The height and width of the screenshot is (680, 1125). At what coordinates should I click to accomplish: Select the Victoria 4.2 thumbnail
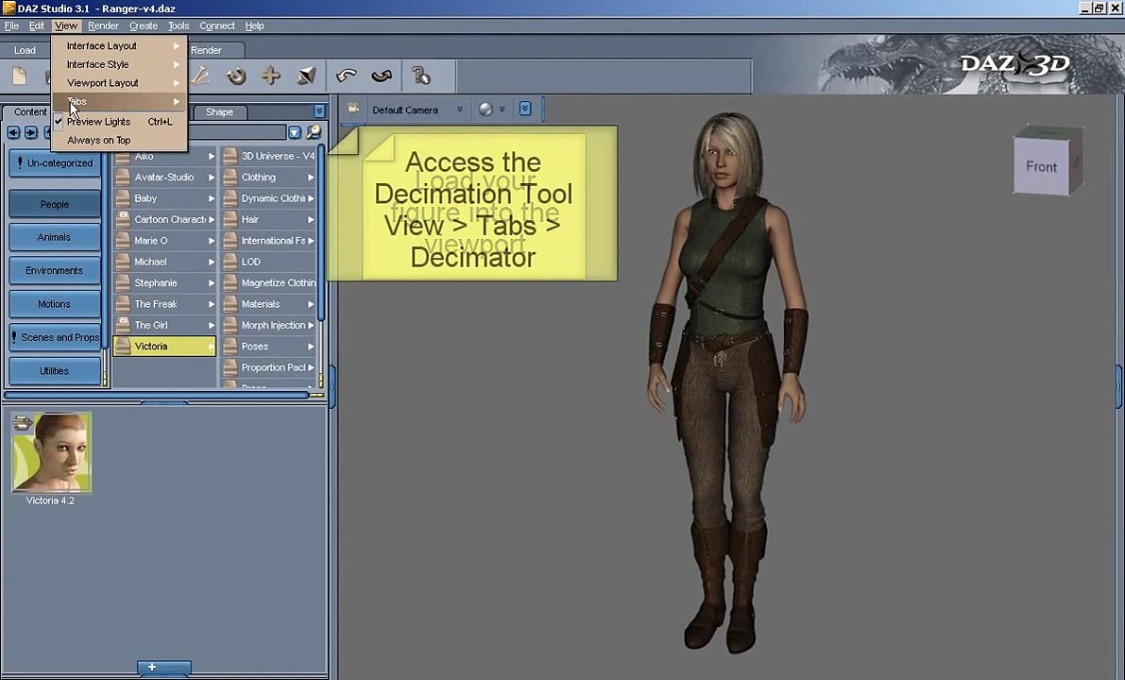51,452
